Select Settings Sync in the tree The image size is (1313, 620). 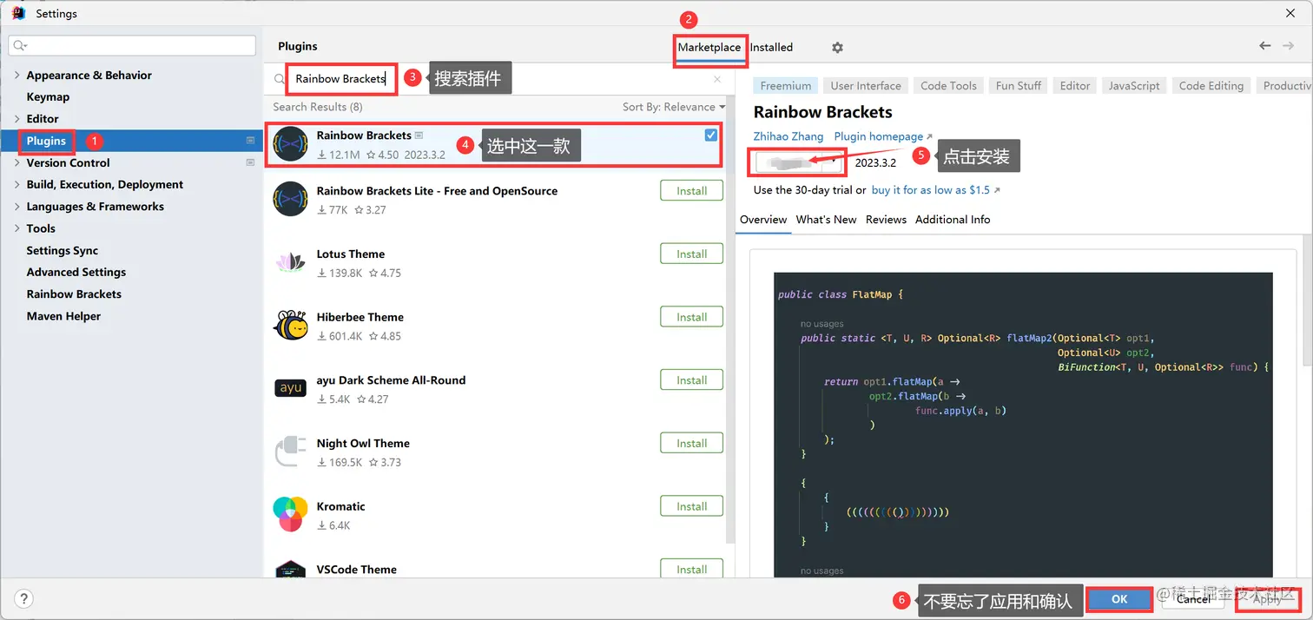[x=63, y=250]
